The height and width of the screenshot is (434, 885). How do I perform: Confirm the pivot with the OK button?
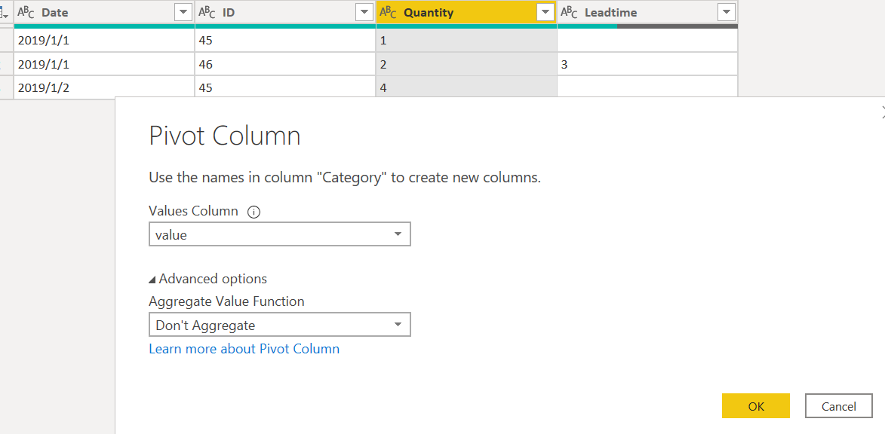click(756, 406)
